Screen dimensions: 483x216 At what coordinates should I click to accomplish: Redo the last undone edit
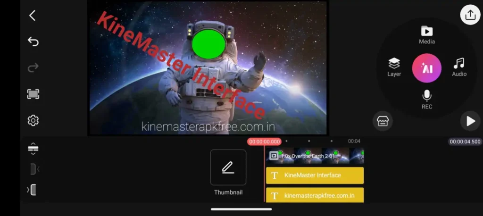click(33, 67)
